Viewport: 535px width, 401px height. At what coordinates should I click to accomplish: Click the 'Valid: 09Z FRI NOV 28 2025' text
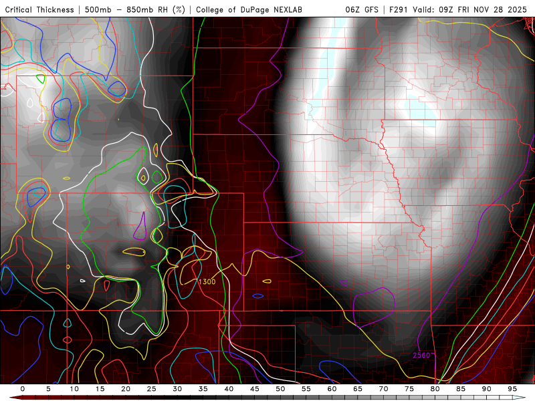tap(470, 10)
